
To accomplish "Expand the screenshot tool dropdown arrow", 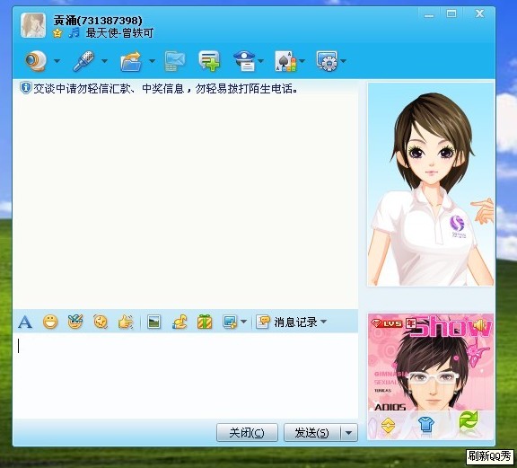I will pyautogui.click(x=244, y=322).
